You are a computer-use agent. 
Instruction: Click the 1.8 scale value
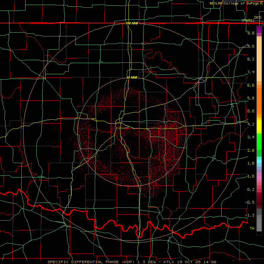251,163
